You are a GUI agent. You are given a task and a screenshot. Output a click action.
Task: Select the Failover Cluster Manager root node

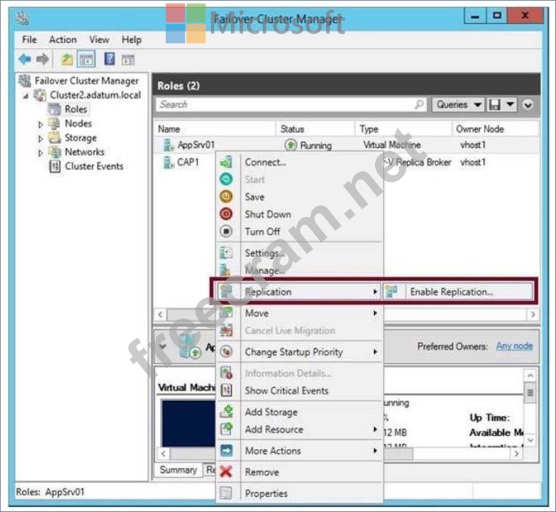point(87,80)
